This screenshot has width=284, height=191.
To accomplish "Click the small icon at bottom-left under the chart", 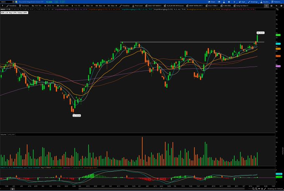I will (x=12, y=189).
